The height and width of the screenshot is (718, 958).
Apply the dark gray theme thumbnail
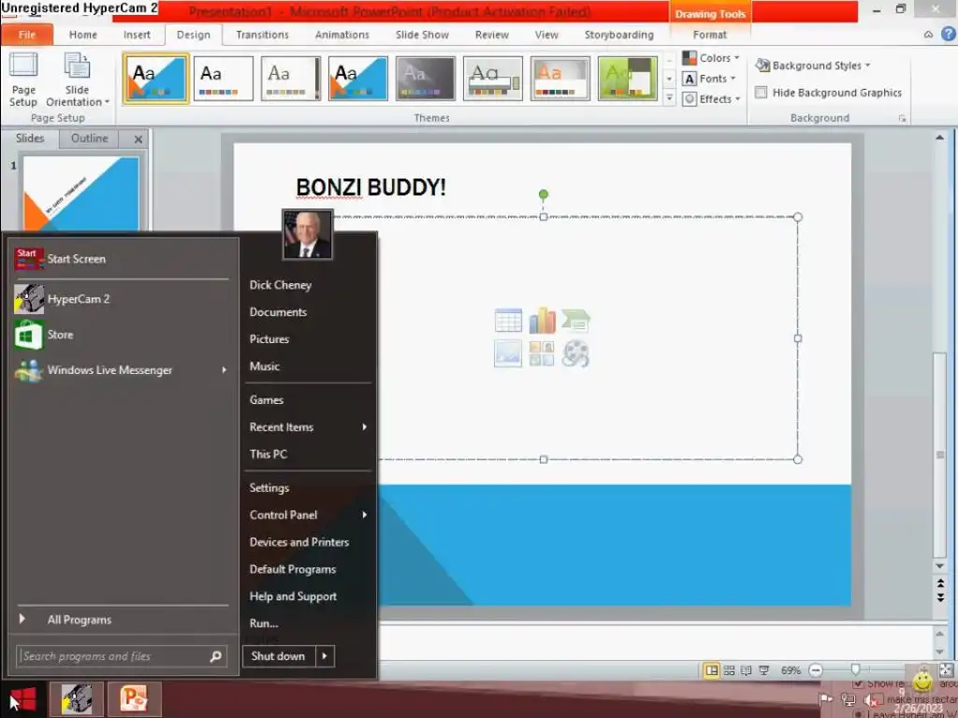[x=426, y=79]
